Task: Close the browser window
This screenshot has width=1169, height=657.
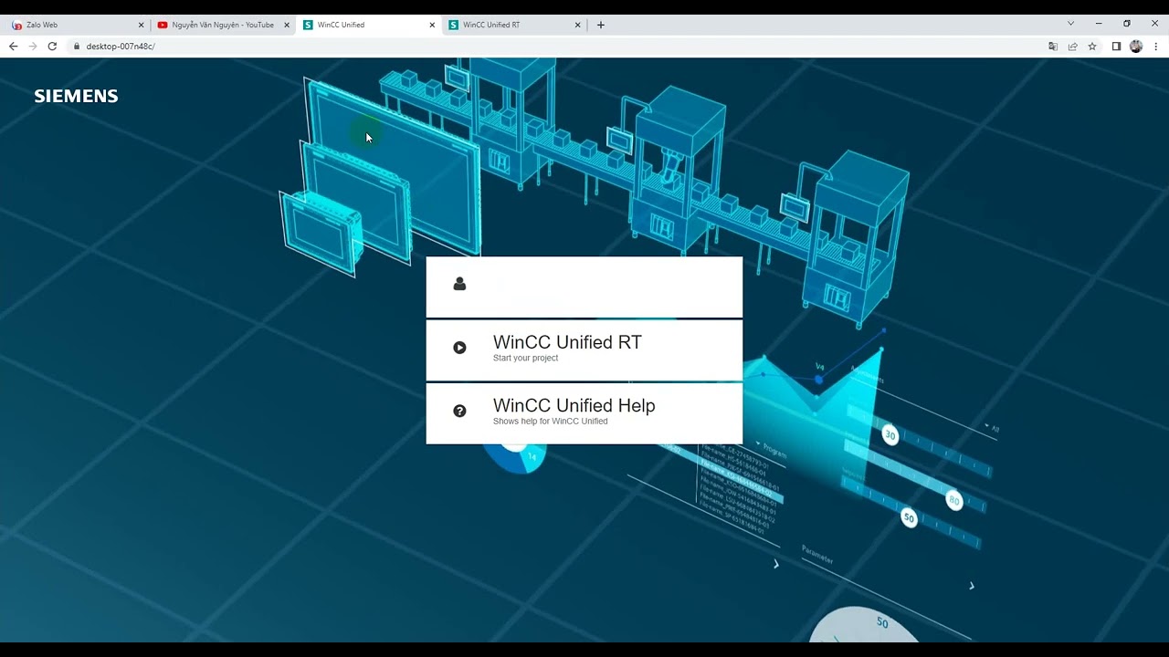Action: pyautogui.click(x=1154, y=24)
